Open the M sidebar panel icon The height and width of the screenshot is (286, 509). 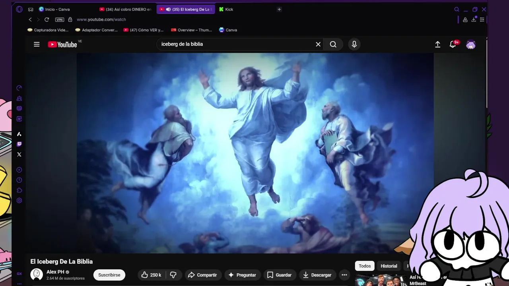[19, 119]
